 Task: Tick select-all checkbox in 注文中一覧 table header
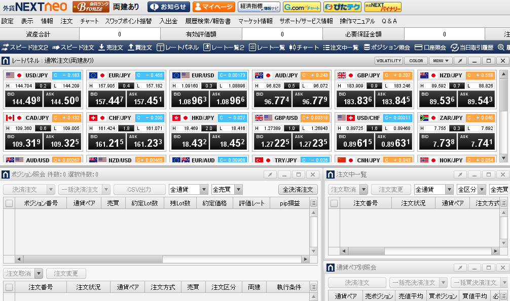point(334,203)
